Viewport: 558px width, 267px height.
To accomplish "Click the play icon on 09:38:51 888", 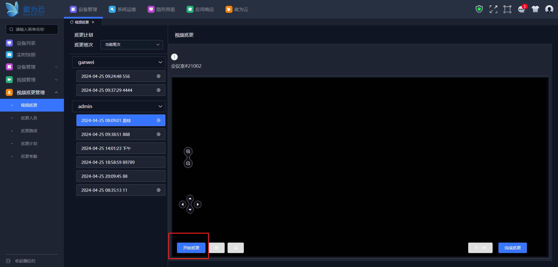I will coord(159,134).
